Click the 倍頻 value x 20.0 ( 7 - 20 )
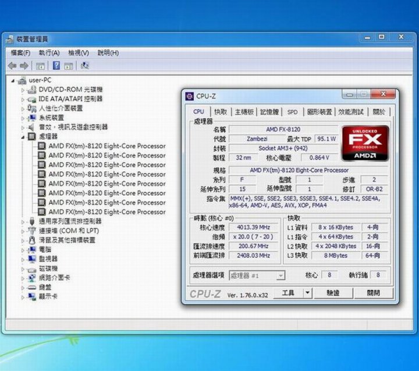Screen dimensions: 419x371 [x=253, y=236]
